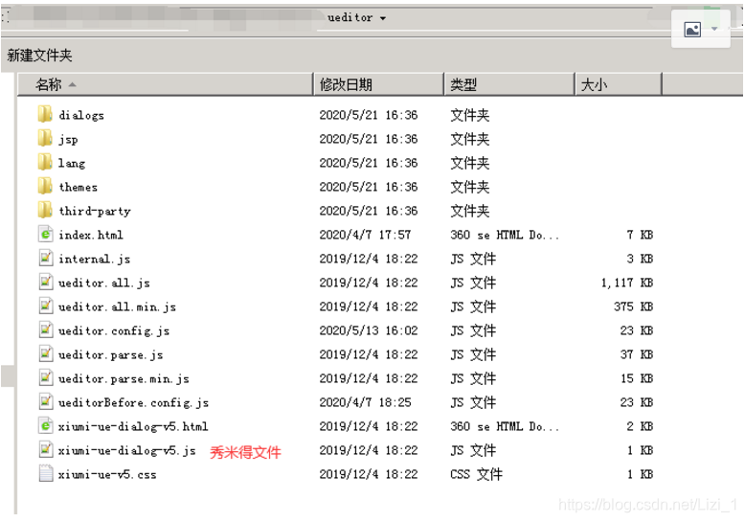Click the 1,117 KB size cell
Screen dimensions: 745x522
[626, 283]
